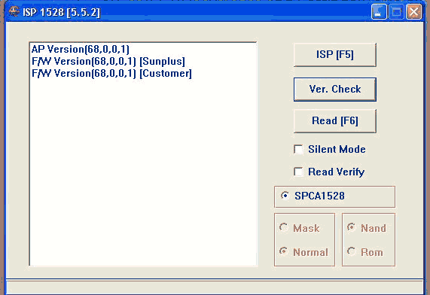430x295 pixels.
Task: Minimize the ISP 1528 window
Action: (379, 12)
